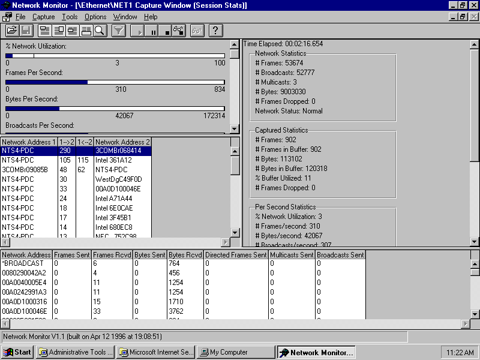480x360 pixels.
Task: Toggle the Graph pane toolbar button
Action: pos(44,31)
